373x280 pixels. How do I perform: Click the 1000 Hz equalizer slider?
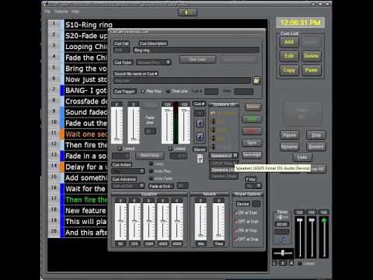pos(149,222)
